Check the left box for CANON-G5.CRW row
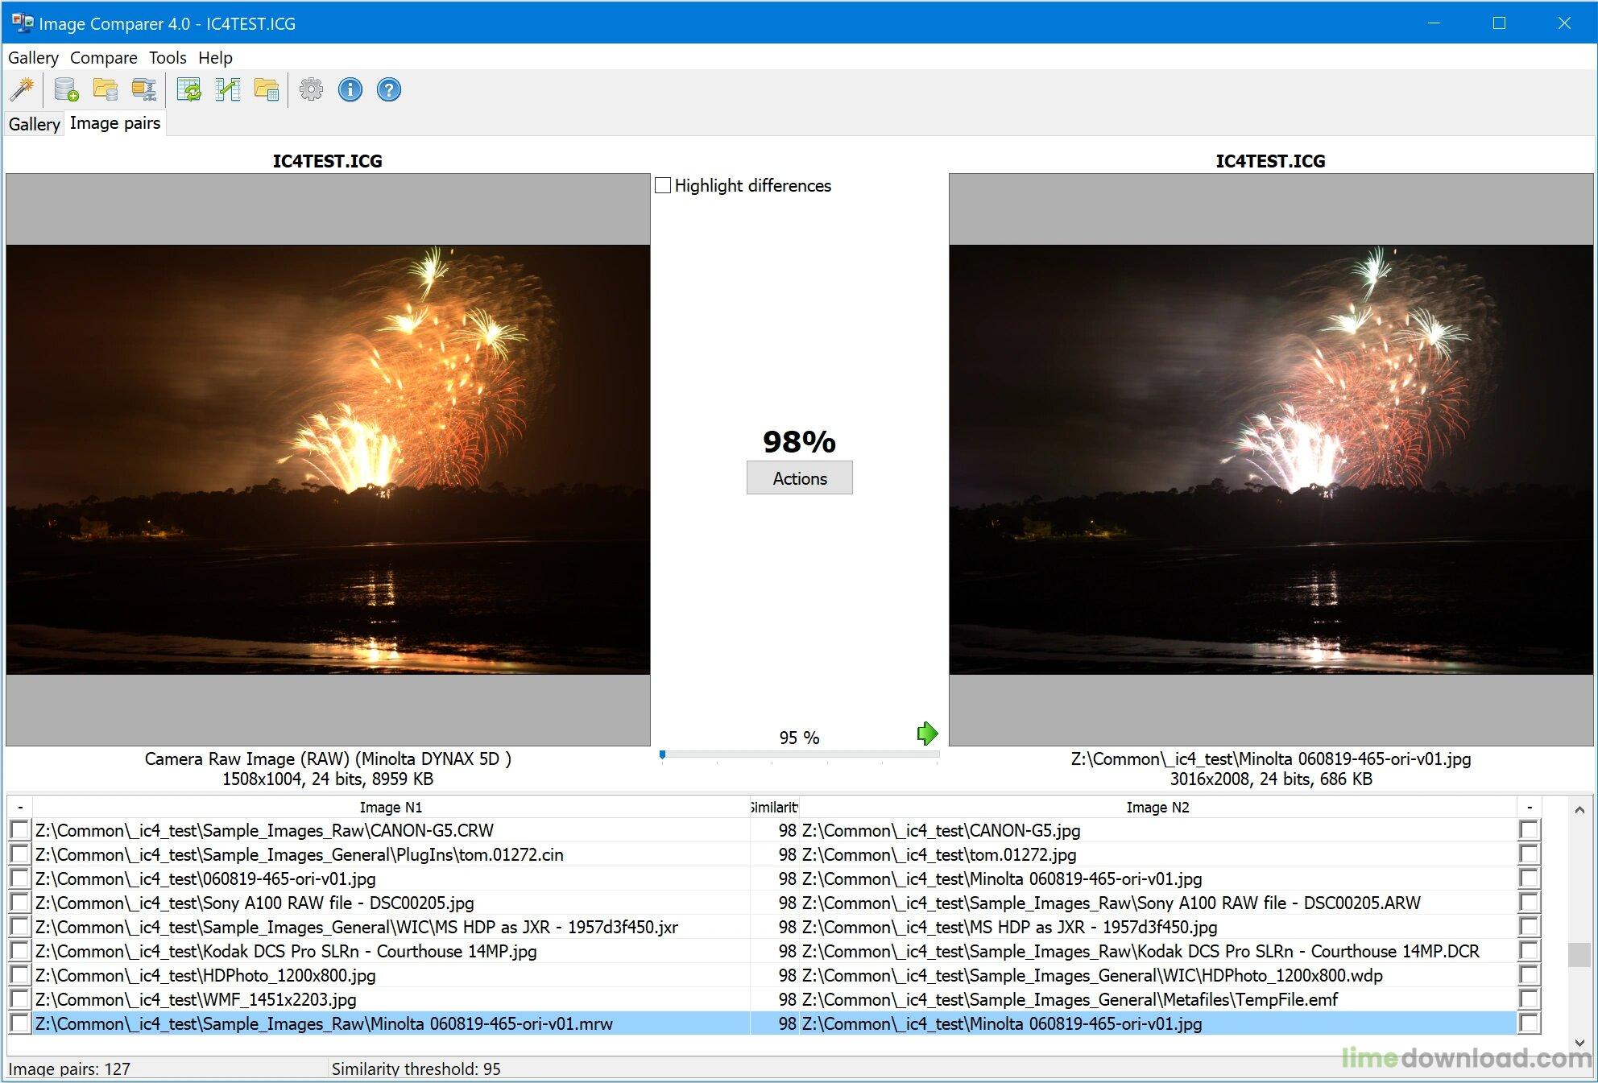This screenshot has width=1598, height=1083. 19,830
